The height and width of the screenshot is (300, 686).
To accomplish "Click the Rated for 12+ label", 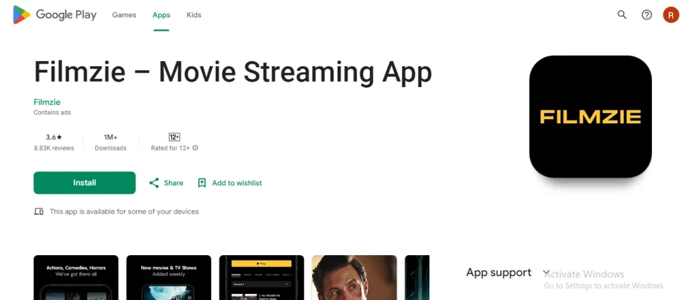I will point(170,148).
